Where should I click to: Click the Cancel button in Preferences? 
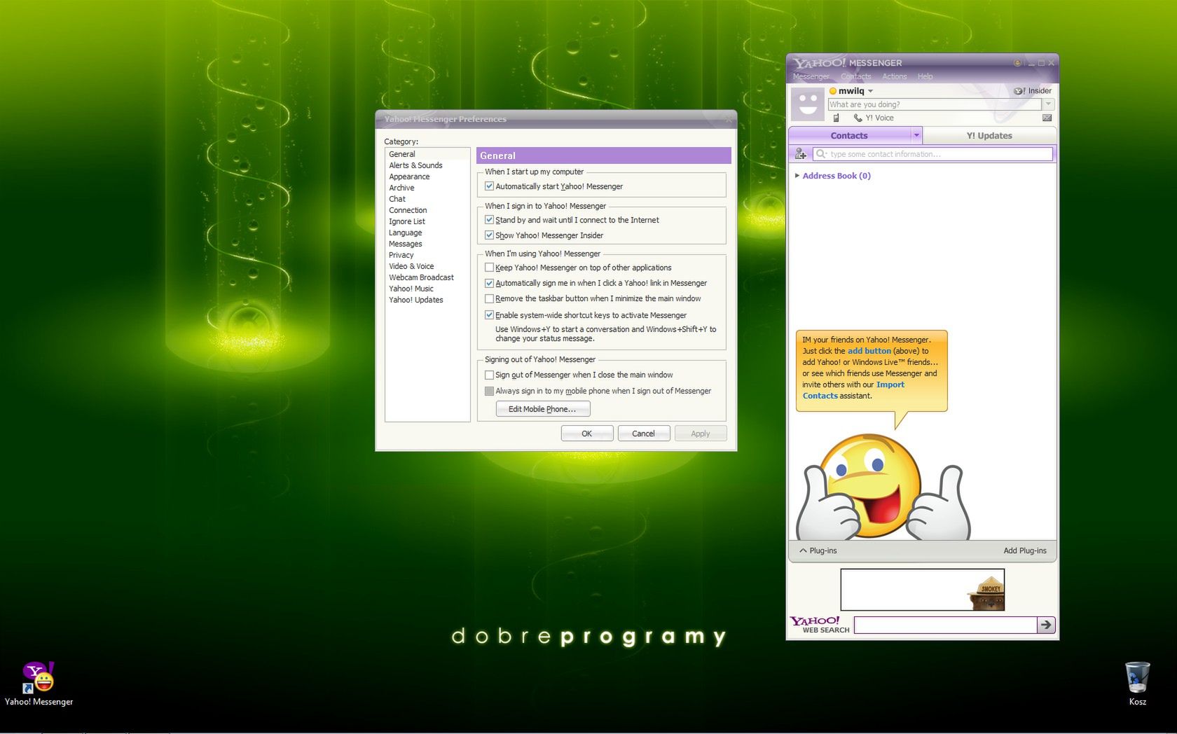[x=643, y=434]
